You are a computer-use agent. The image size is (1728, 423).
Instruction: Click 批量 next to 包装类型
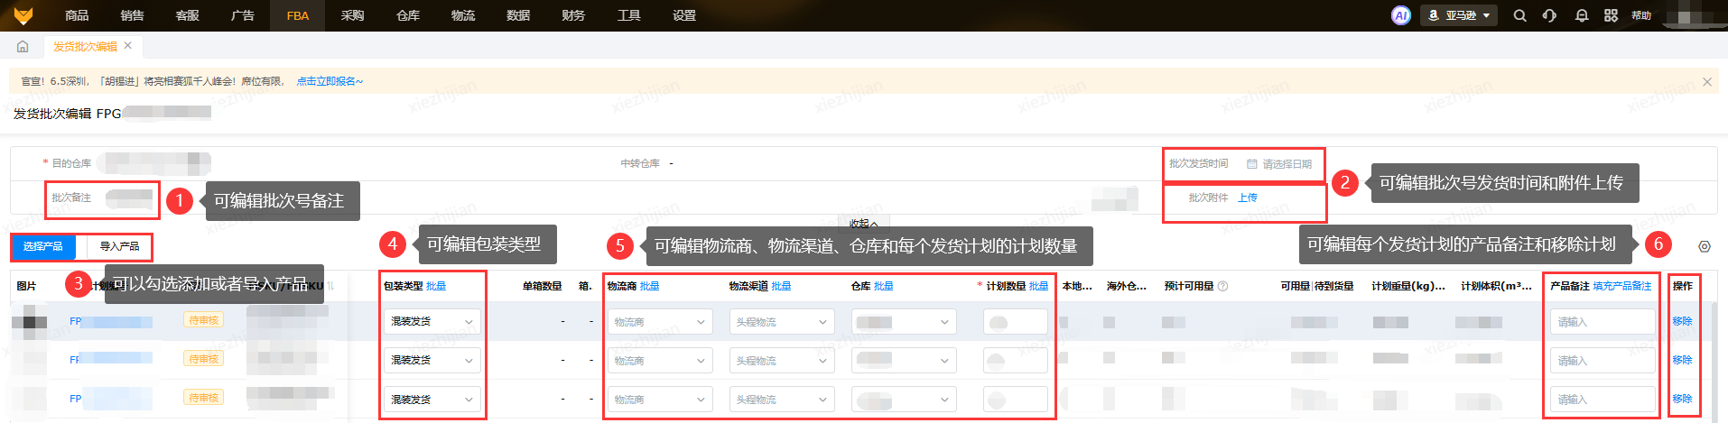tap(436, 286)
